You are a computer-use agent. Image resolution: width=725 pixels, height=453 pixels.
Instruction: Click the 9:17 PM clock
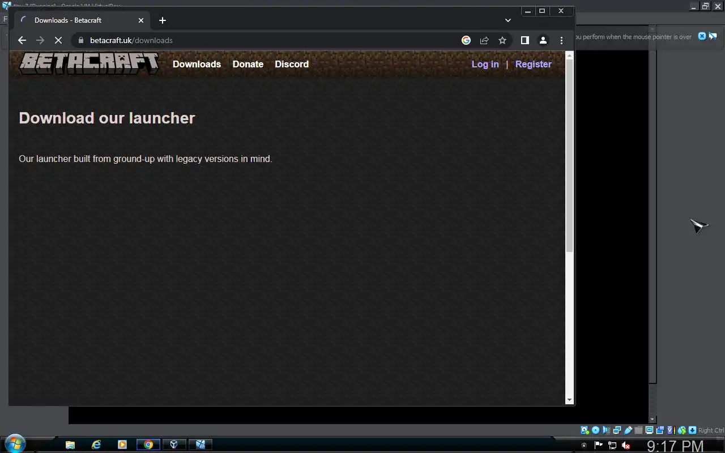pos(675,446)
